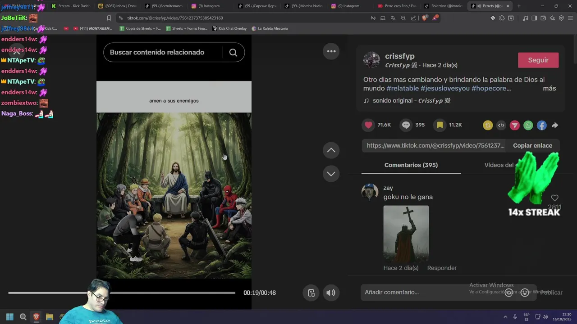Open zay's profile avatar
The image size is (577, 324).
point(370,192)
